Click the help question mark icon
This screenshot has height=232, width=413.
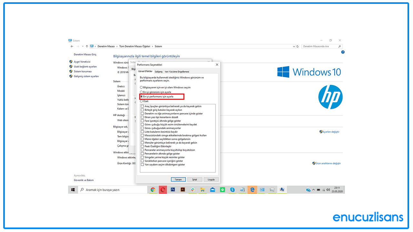[x=343, y=52]
